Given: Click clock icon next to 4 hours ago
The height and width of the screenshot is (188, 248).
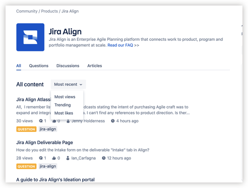Looking at the screenshot, I should pyautogui.click(x=113, y=121).
